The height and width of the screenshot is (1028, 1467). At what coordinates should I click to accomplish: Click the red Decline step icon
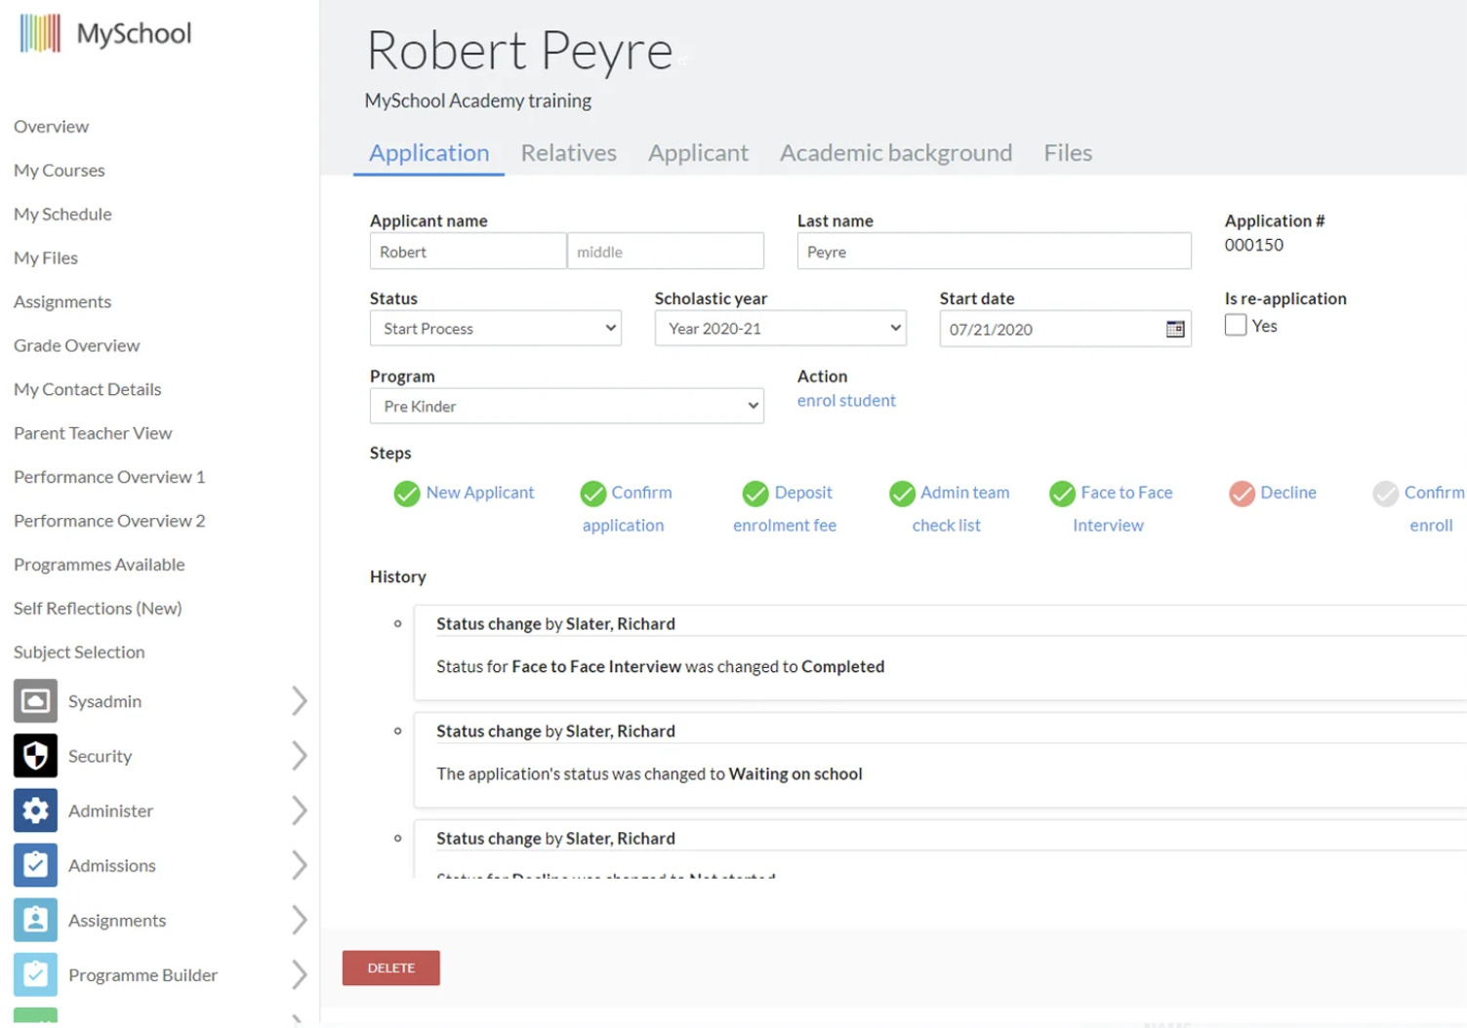(x=1242, y=494)
